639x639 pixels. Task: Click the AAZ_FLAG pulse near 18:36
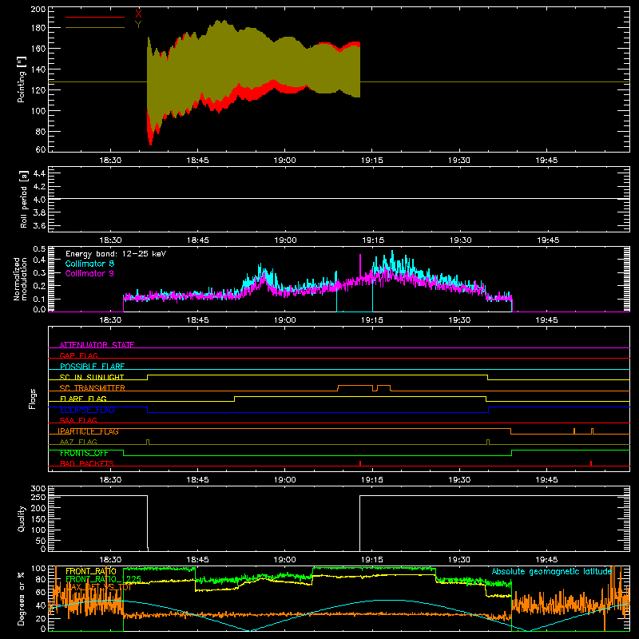(148, 442)
